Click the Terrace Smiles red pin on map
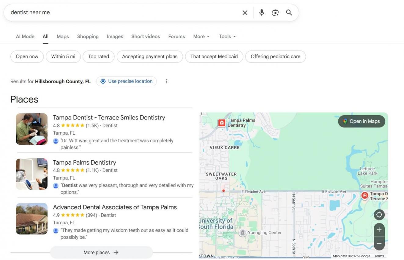Screen dimensions: 404x260 365,195
